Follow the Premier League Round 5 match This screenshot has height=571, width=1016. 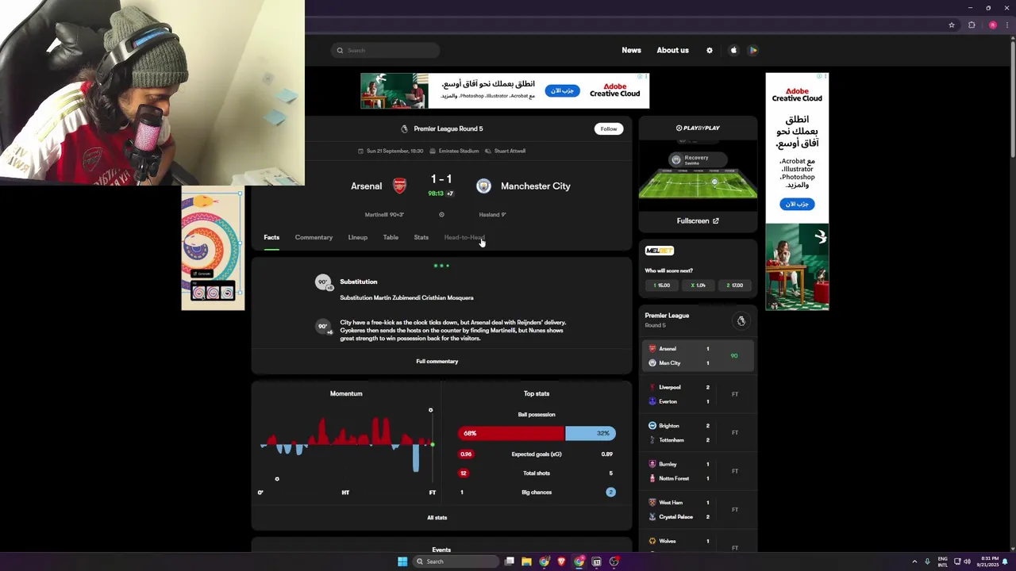[609, 128]
